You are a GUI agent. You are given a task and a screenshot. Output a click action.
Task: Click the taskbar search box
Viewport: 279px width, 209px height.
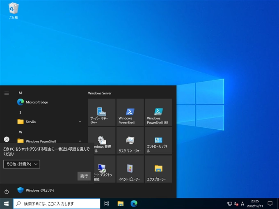pos(57,204)
